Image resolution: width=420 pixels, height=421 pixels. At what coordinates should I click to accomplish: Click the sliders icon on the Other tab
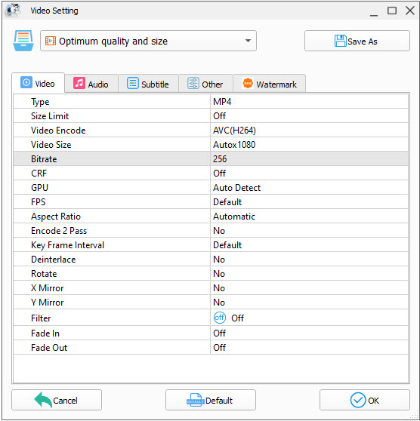(193, 83)
